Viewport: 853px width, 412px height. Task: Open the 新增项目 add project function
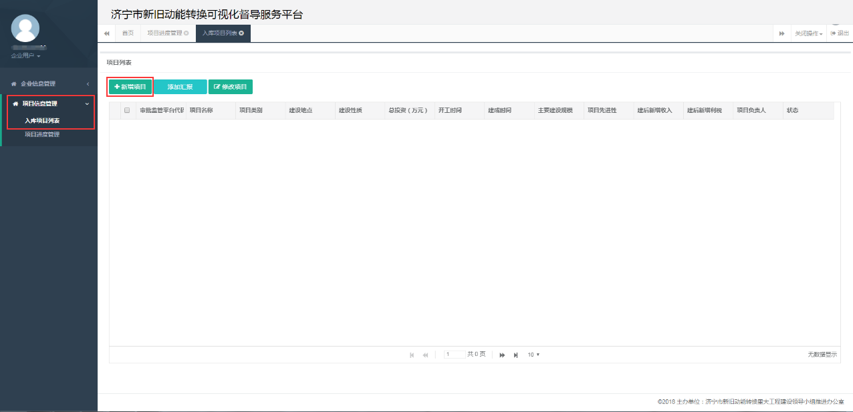(x=130, y=87)
